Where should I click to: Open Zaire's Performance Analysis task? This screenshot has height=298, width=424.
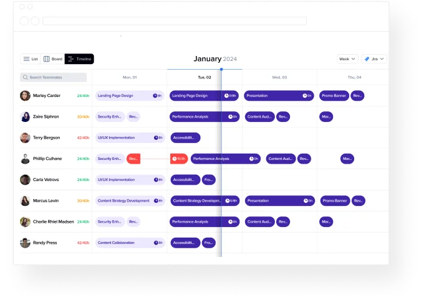pyautogui.click(x=205, y=117)
